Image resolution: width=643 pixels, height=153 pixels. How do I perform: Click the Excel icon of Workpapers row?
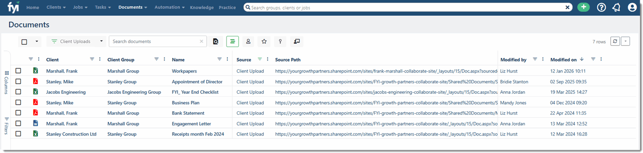click(36, 71)
